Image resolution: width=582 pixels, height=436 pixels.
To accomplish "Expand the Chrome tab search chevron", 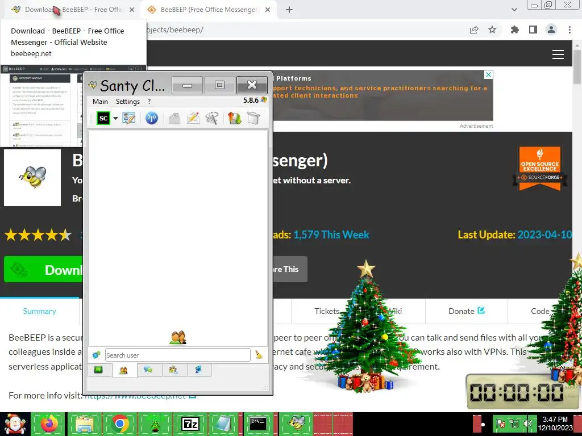I will (514, 10).
